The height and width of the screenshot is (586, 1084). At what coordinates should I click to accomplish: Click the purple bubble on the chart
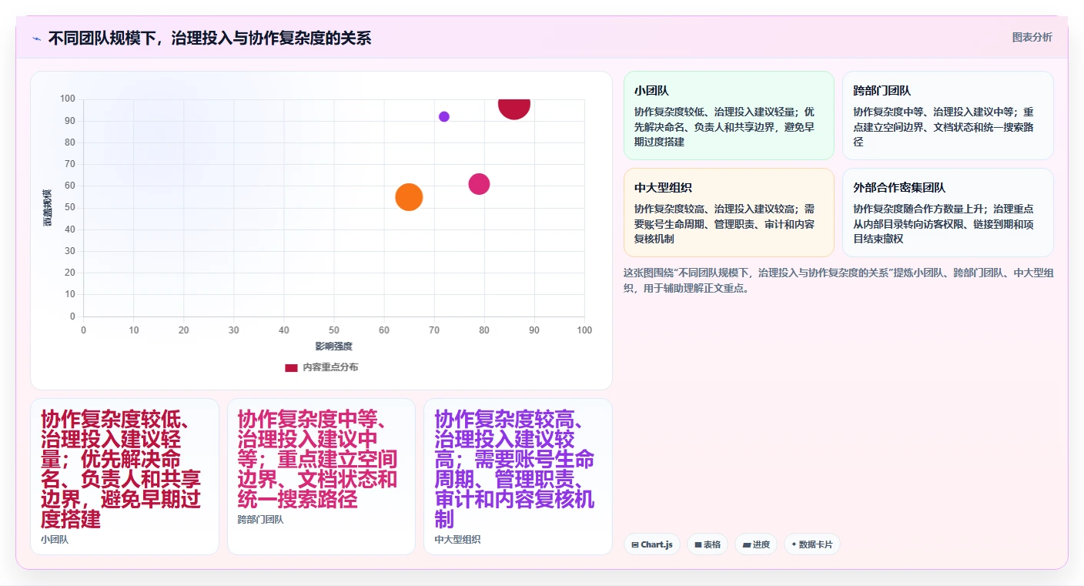click(x=444, y=117)
